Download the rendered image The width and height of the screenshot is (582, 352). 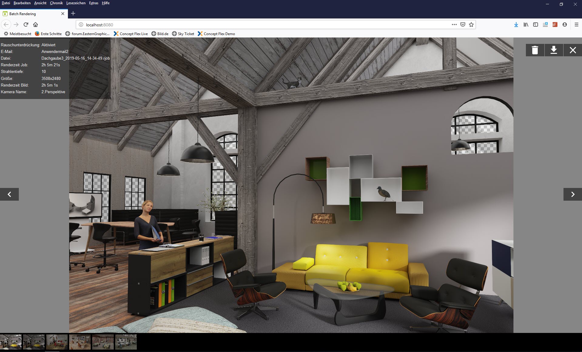554,50
